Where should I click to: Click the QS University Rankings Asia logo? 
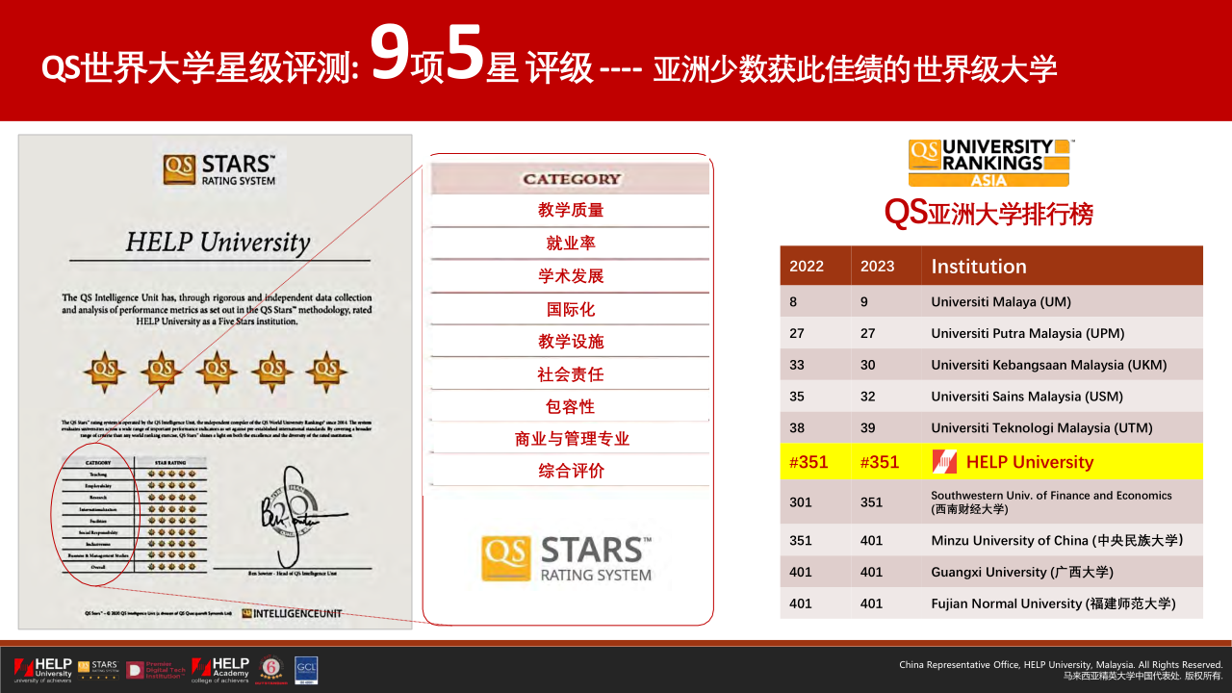pyautogui.click(x=989, y=163)
